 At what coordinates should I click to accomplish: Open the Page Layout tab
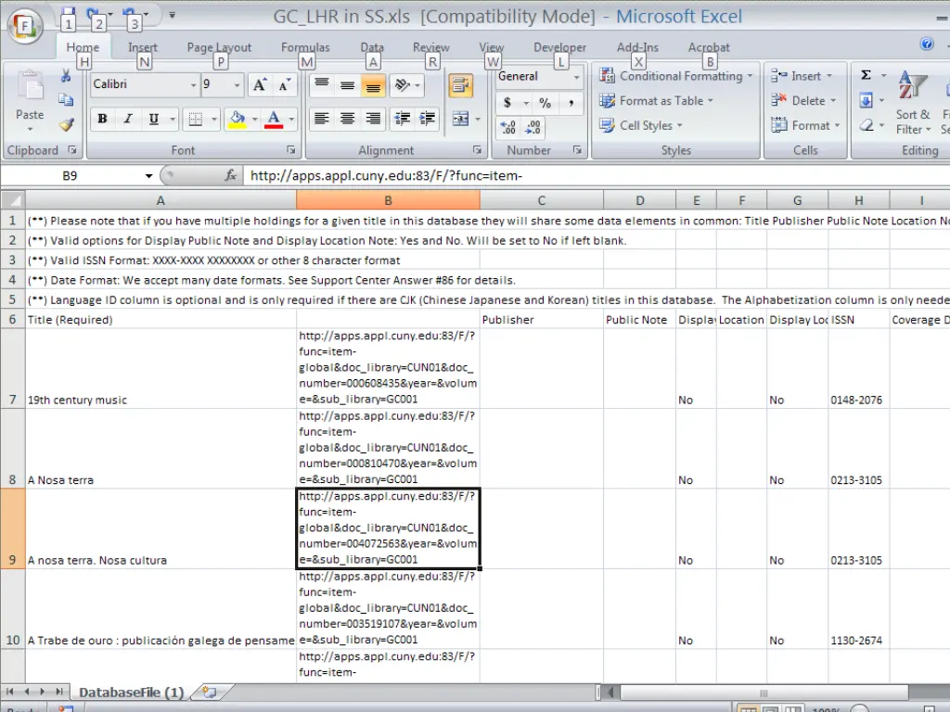219,47
